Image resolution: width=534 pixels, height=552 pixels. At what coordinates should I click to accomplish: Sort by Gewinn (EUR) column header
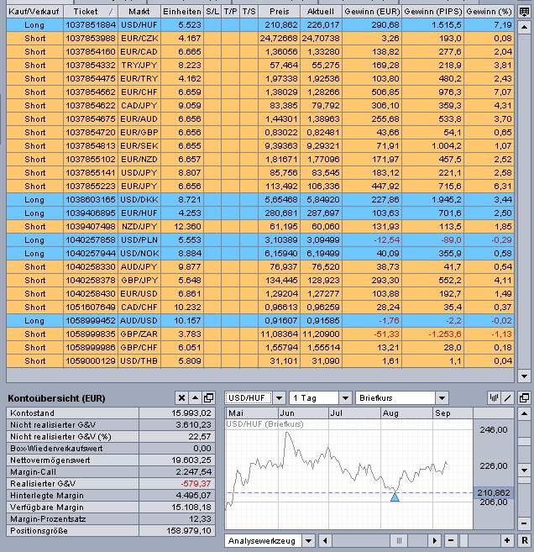click(x=372, y=12)
